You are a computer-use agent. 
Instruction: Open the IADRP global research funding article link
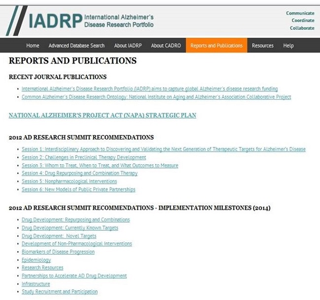[150, 89]
